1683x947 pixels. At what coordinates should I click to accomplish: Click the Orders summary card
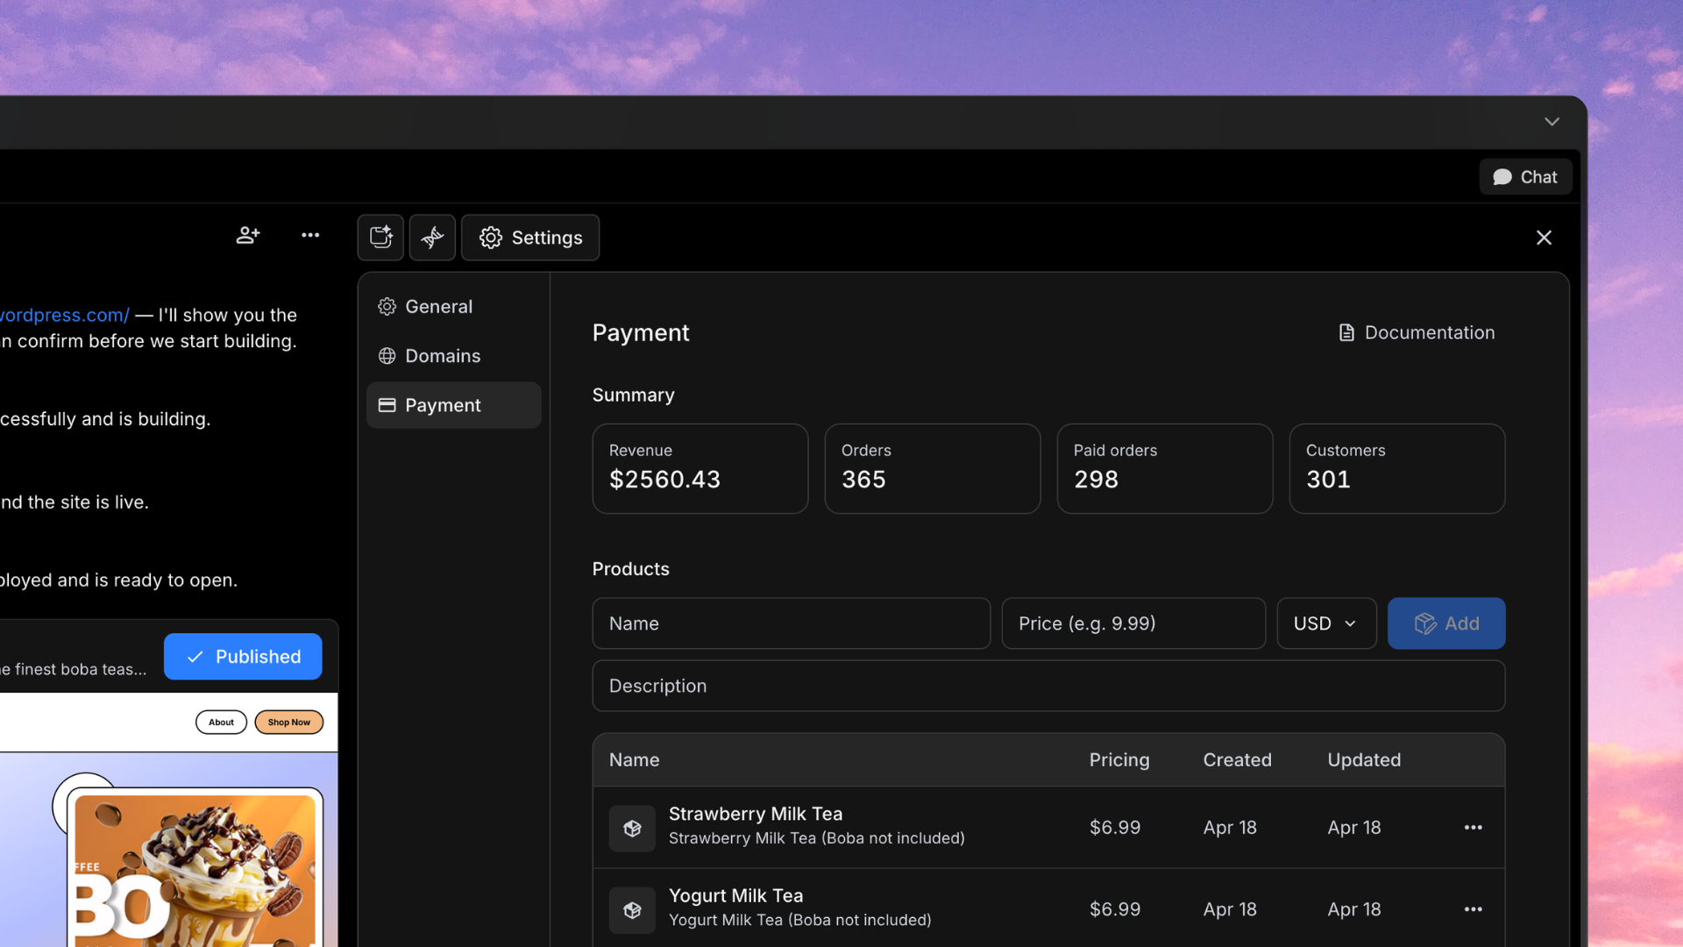[x=932, y=469]
